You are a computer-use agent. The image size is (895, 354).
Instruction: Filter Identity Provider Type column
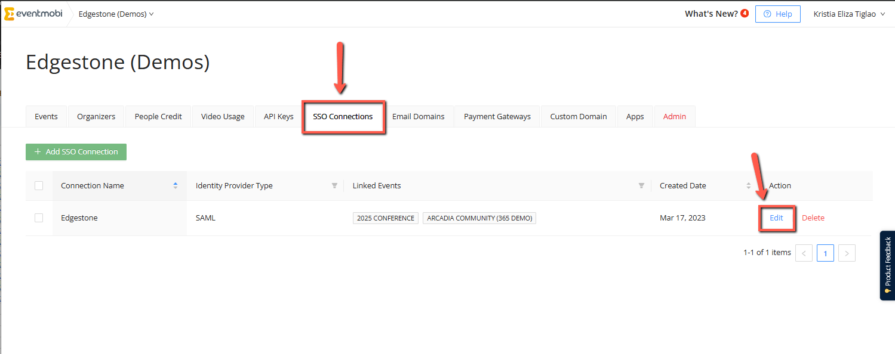coord(334,186)
